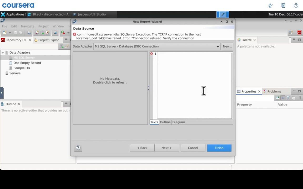Open the Edit menu
Screen dimensions: 303x189
point(14,26)
